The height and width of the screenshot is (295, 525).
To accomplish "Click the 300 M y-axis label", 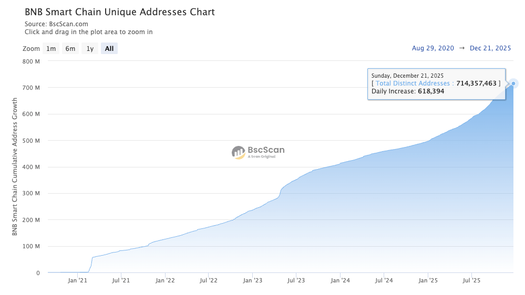I will click(31, 193).
